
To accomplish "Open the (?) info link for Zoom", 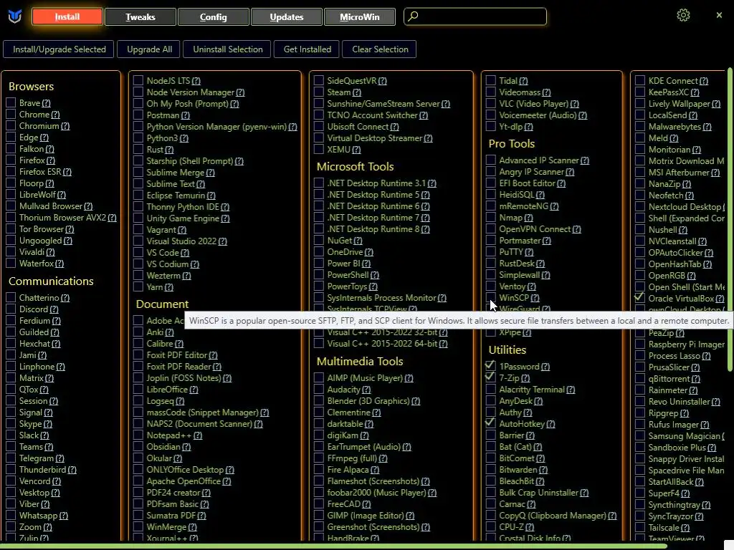I will [48, 528].
